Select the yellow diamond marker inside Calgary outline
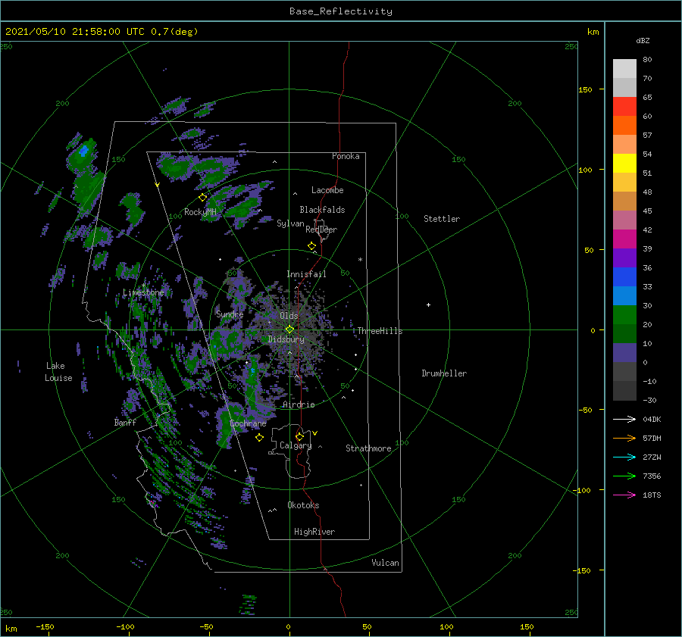The width and height of the screenshot is (682, 637). (x=299, y=436)
